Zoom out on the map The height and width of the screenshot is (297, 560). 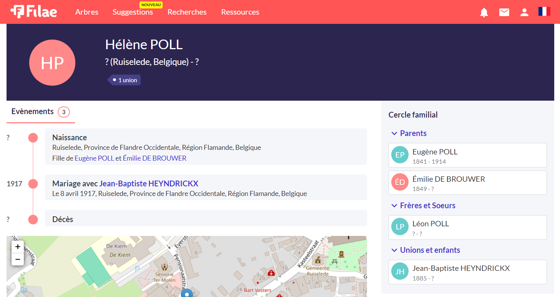point(18,259)
